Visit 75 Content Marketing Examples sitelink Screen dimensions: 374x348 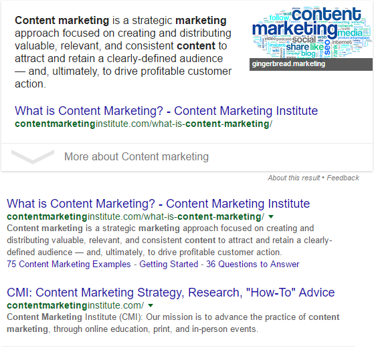[x=69, y=264]
